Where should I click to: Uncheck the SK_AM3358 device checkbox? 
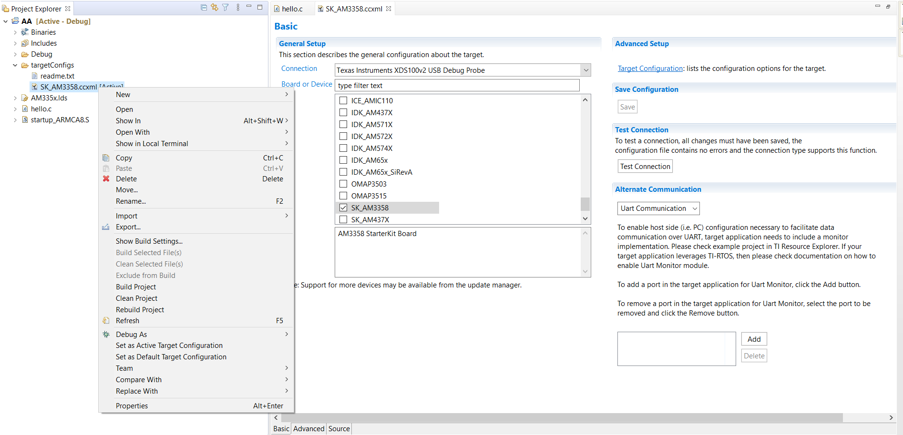[343, 207]
